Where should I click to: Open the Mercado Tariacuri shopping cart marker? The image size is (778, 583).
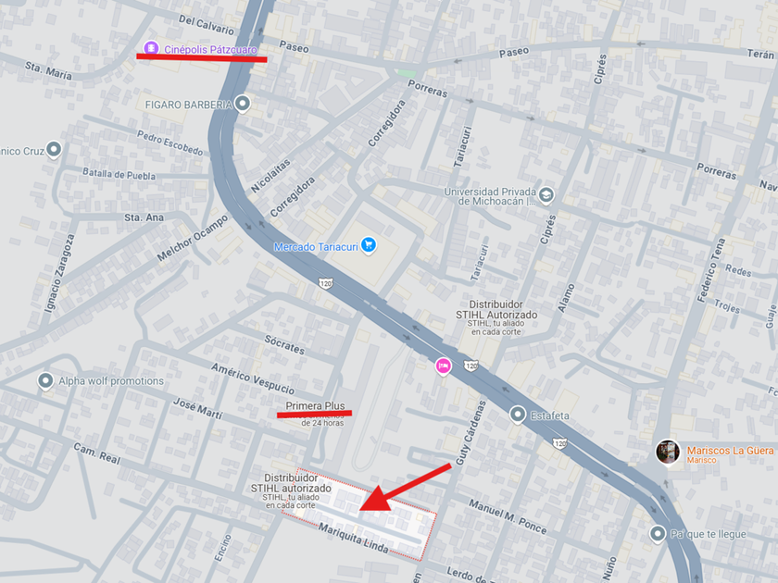[369, 245]
